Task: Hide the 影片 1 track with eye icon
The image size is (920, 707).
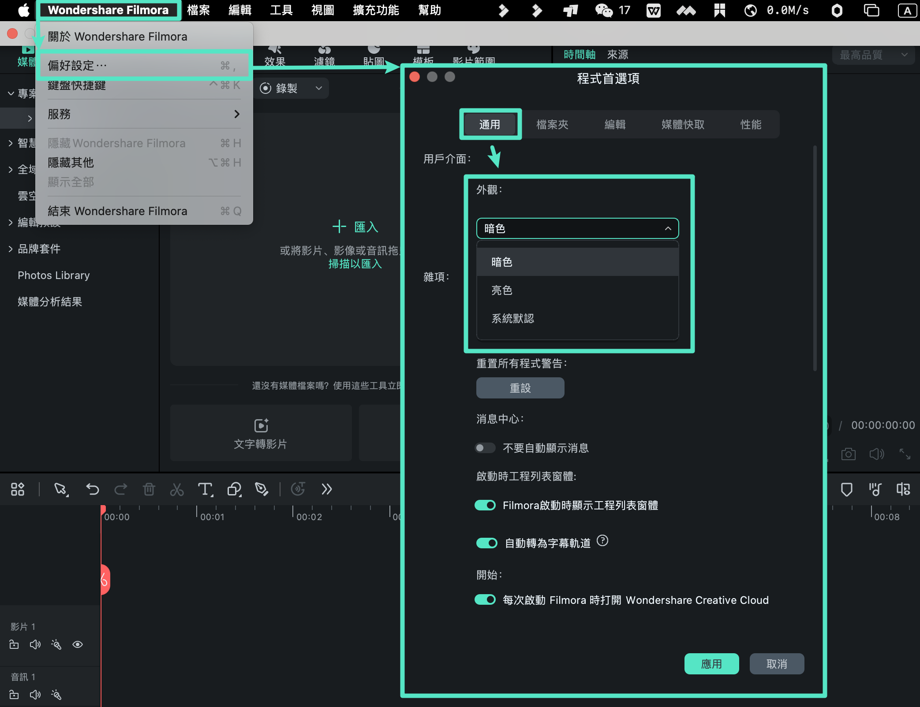Action: click(78, 644)
